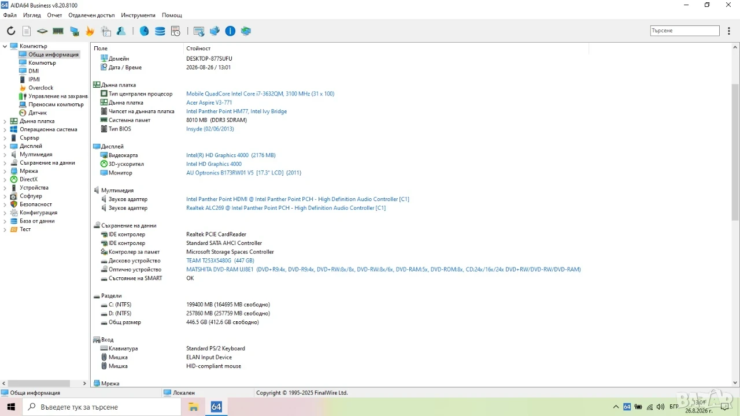740x416 pixels.
Task: Open the Intel Panther Point HM77 chipset link
Action: pyautogui.click(x=236, y=112)
